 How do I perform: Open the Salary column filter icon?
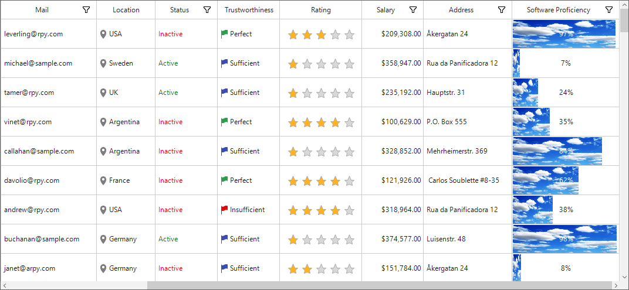pos(413,10)
